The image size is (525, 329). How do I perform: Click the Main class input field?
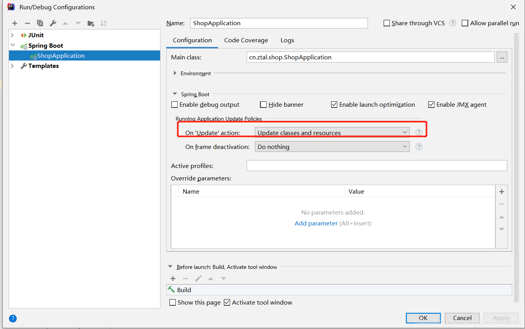tap(371, 57)
